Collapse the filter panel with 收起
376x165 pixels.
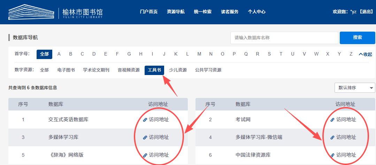click(x=365, y=54)
